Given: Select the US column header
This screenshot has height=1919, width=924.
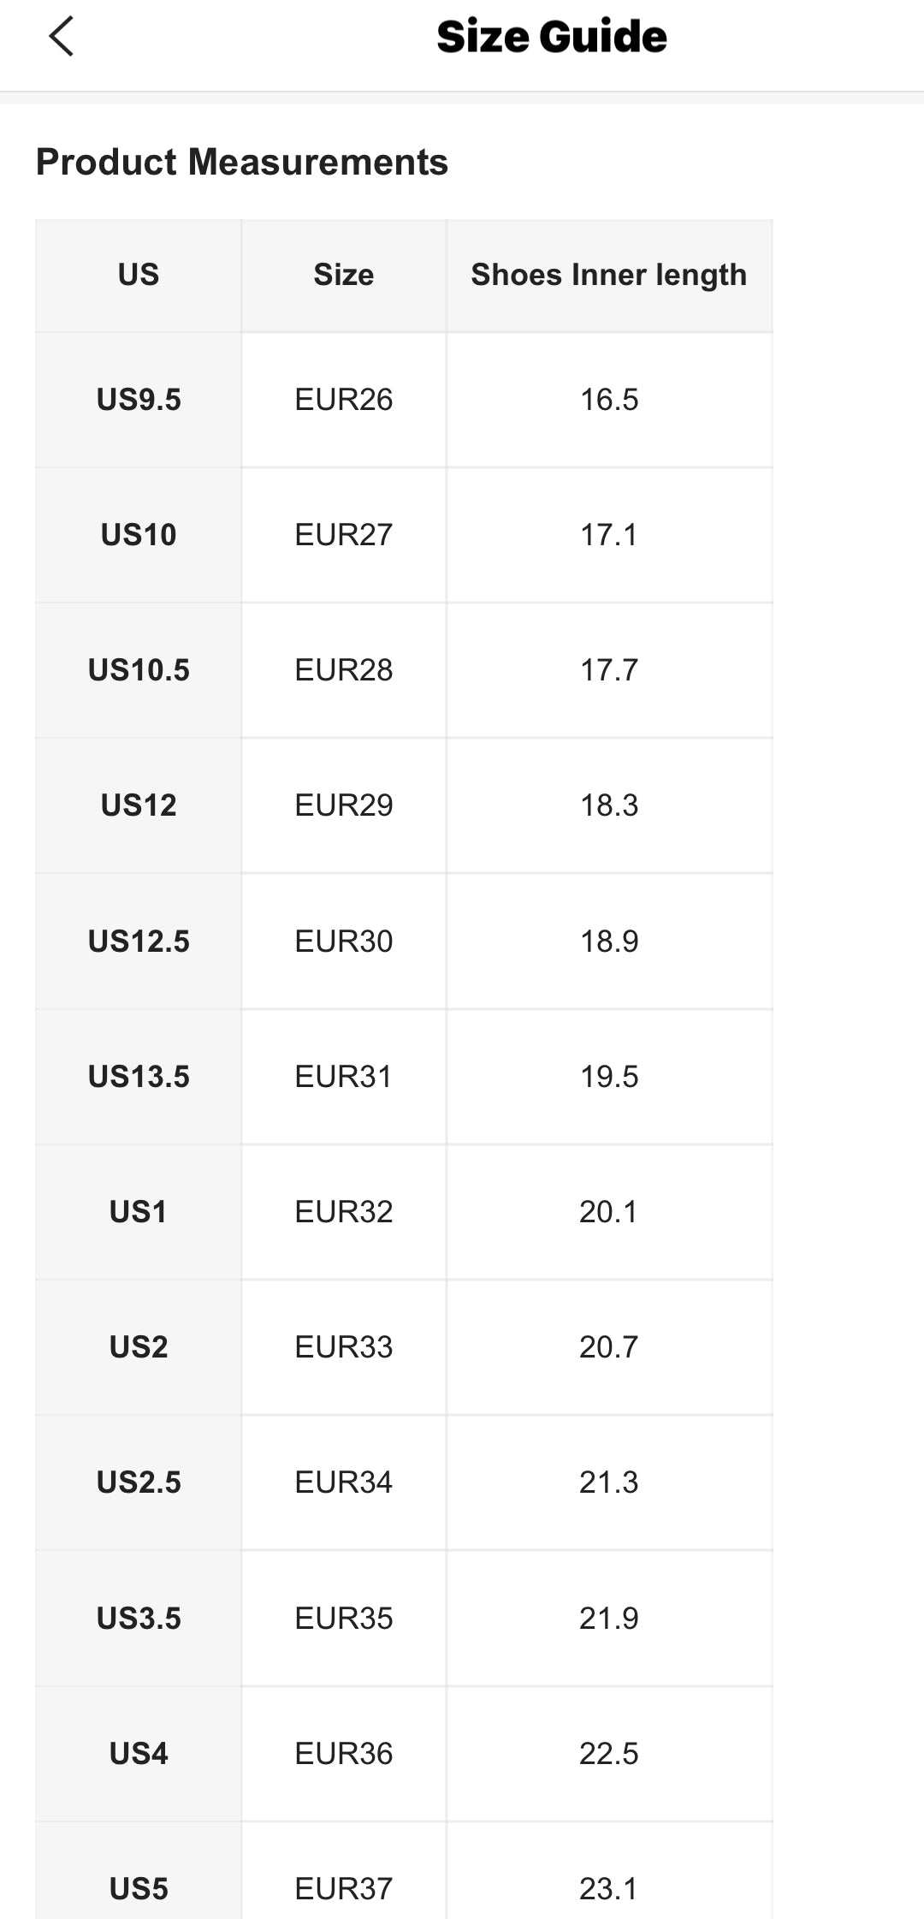Looking at the screenshot, I should 139,275.
